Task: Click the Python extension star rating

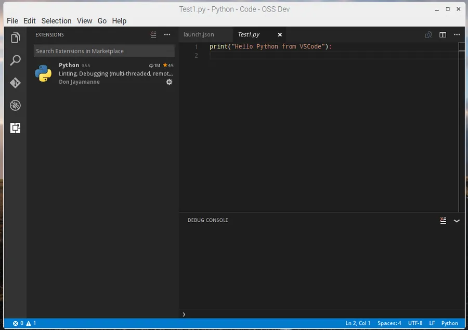Action: 168,66
